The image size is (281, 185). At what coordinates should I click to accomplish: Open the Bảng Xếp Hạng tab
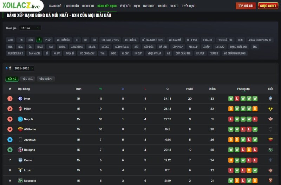click(107, 6)
